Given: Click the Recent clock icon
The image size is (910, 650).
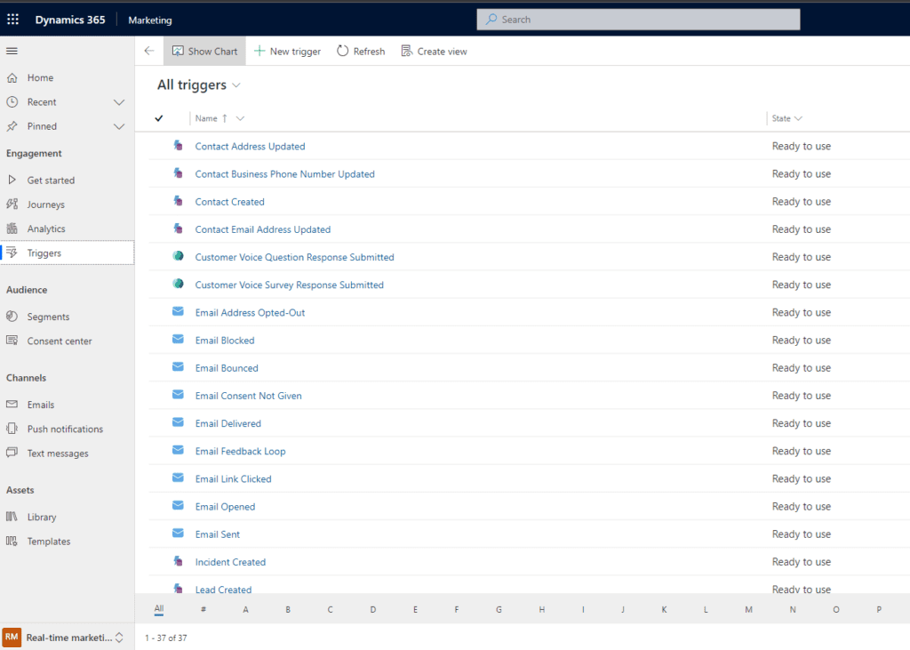Looking at the screenshot, I should (x=12, y=102).
